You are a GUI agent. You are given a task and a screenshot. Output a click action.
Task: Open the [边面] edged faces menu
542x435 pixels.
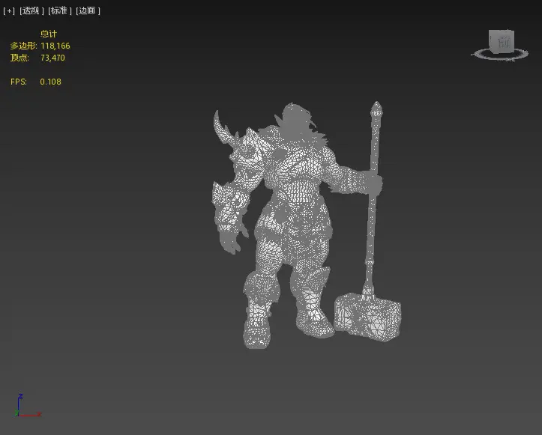point(88,10)
